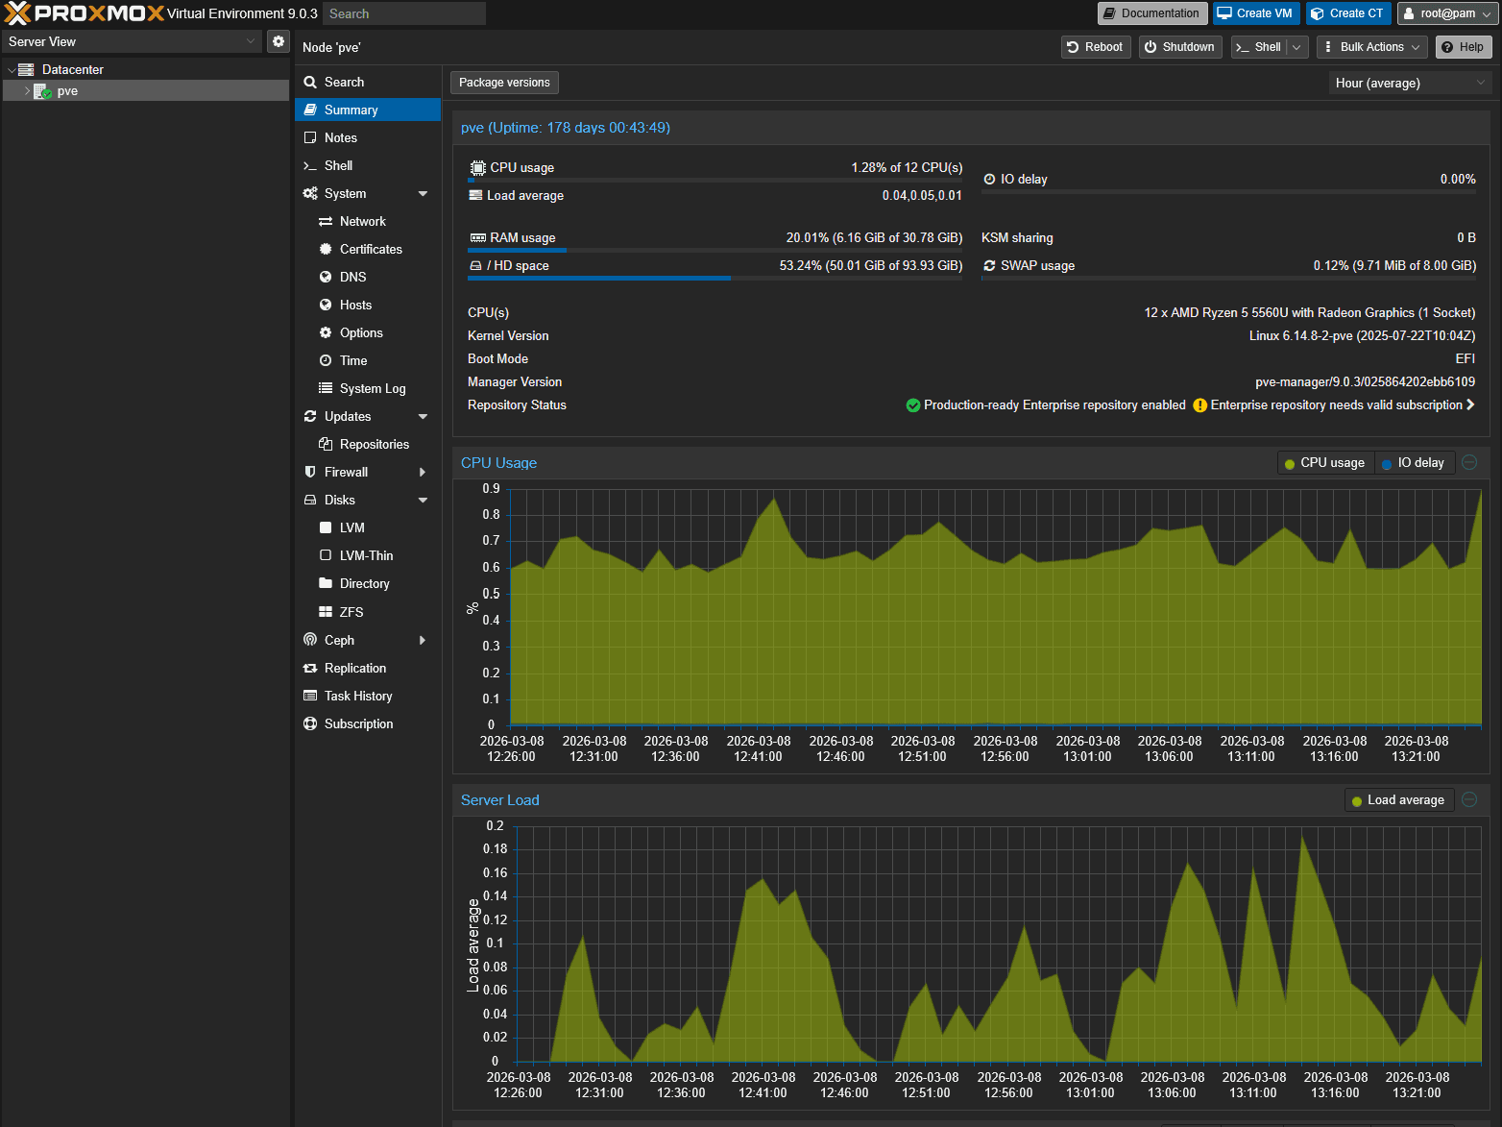Expand the Ceph submenu arrow
Viewport: 1502px width, 1127px height.
pos(423,641)
